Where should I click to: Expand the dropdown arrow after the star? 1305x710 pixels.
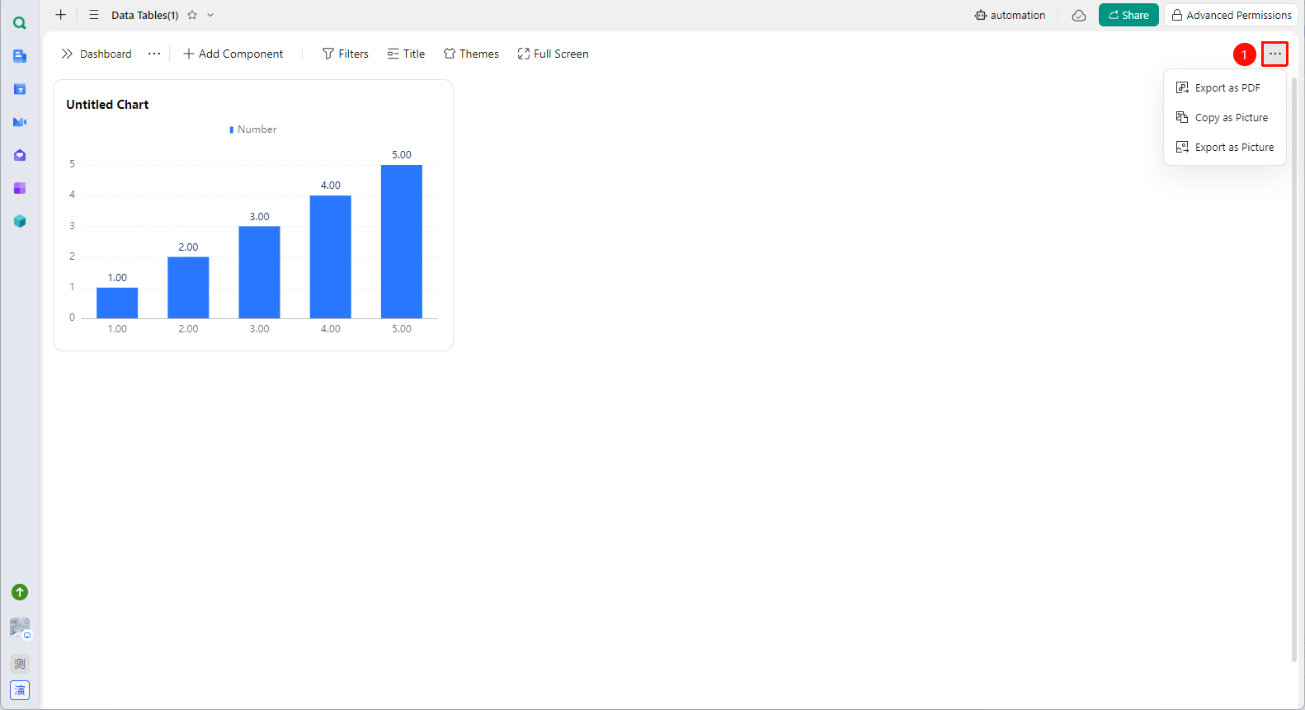pos(210,15)
